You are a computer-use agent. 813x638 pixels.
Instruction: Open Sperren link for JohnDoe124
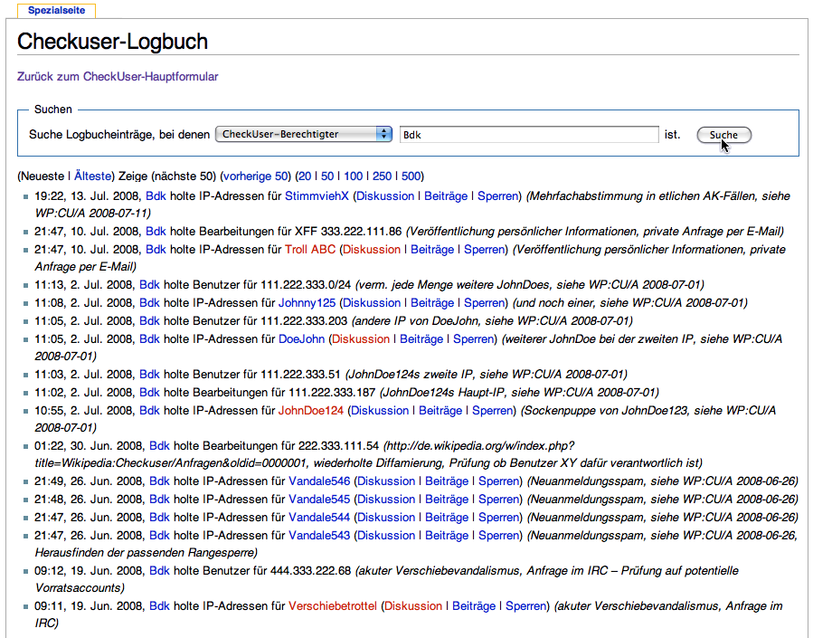493,411
